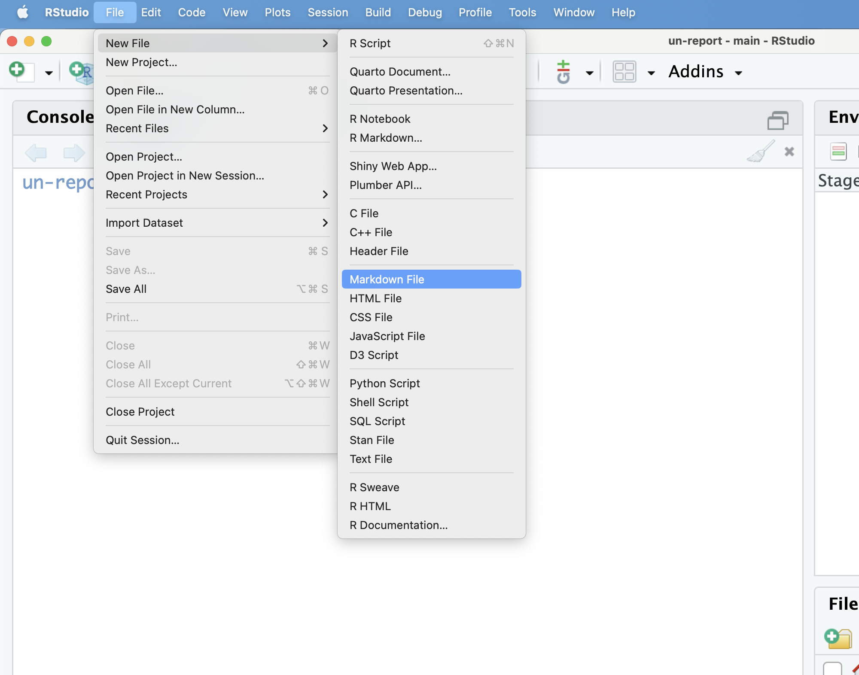Viewport: 859px width, 675px height.
Task: Select Open Project in New Session...
Action: 217,176
